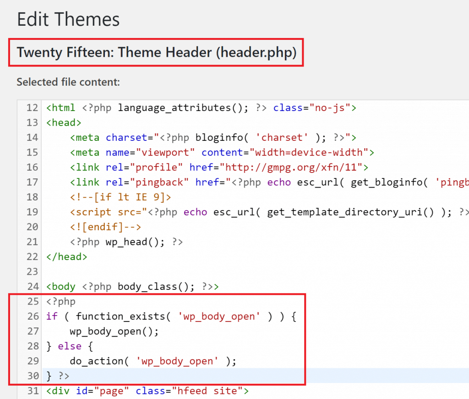This screenshot has height=399, width=469.
Task: Click the endif comment line
Action: coord(105,227)
